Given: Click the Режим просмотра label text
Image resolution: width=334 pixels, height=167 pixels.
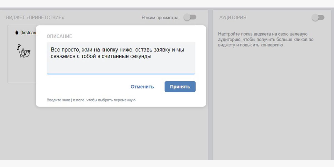Looking at the screenshot, I should [x=160, y=18].
